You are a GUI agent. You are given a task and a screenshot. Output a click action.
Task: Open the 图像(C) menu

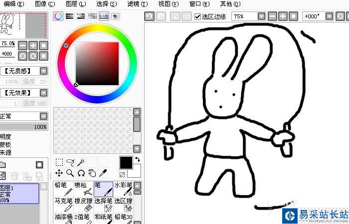[45, 4]
